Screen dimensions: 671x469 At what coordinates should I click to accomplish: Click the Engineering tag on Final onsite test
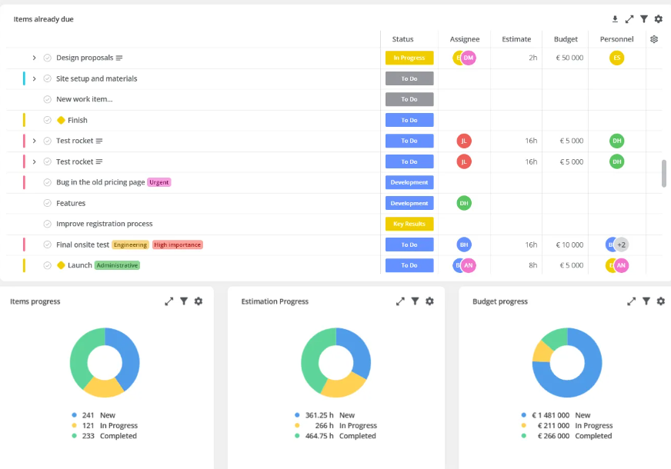(131, 244)
